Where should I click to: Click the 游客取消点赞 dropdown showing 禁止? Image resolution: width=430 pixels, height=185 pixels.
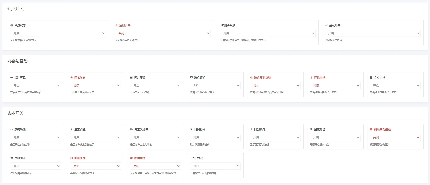tap(275, 85)
